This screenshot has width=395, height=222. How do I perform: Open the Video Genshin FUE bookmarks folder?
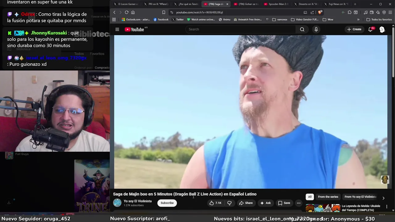tap(305, 19)
